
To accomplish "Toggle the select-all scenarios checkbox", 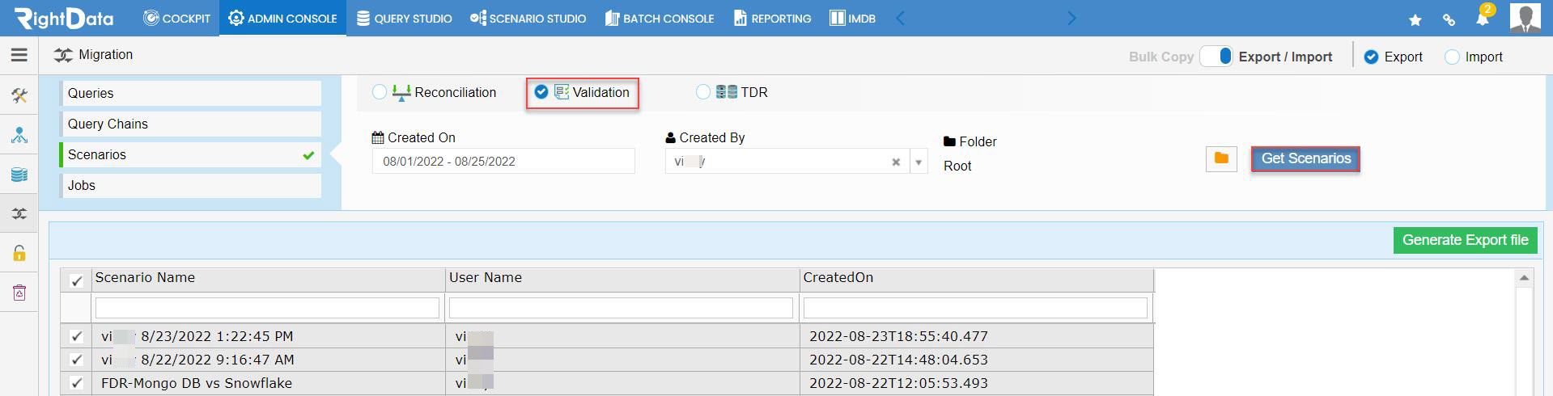I will point(76,280).
